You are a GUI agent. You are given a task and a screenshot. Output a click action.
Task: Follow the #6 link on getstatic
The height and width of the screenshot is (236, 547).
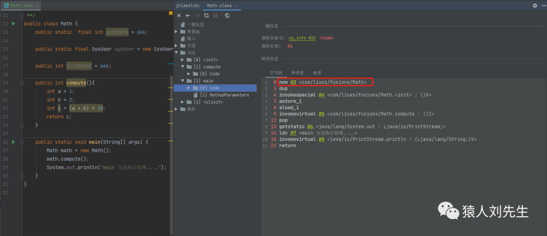(310, 127)
